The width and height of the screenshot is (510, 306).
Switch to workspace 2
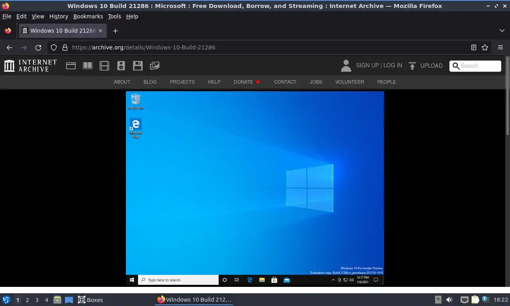tap(27, 300)
